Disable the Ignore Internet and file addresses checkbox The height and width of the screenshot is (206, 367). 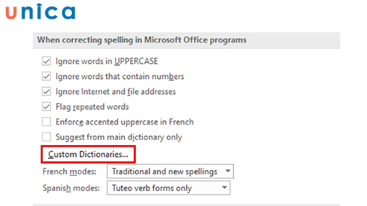46,92
